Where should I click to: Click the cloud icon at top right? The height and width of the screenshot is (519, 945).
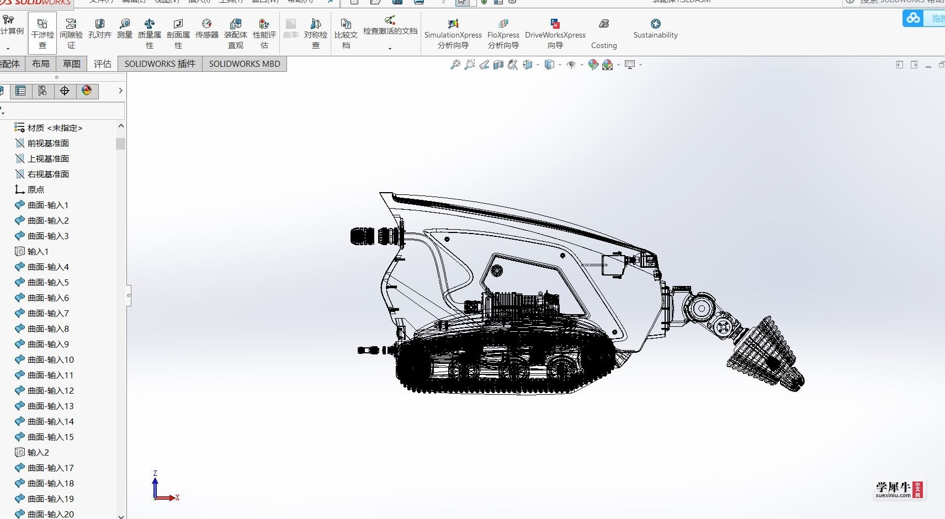pos(914,18)
